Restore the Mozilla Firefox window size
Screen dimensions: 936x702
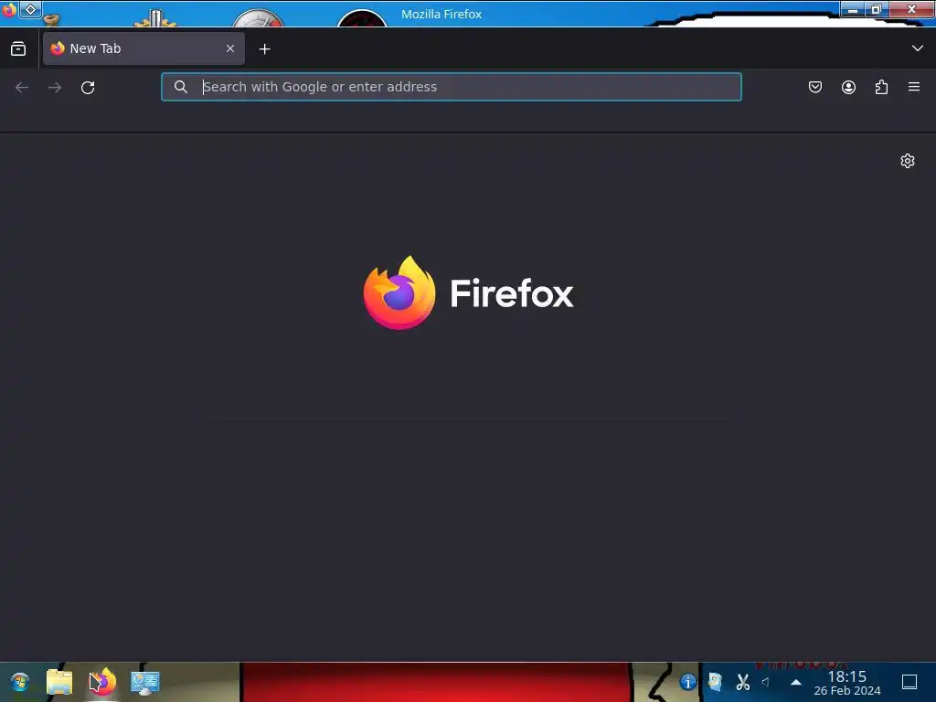(876, 9)
